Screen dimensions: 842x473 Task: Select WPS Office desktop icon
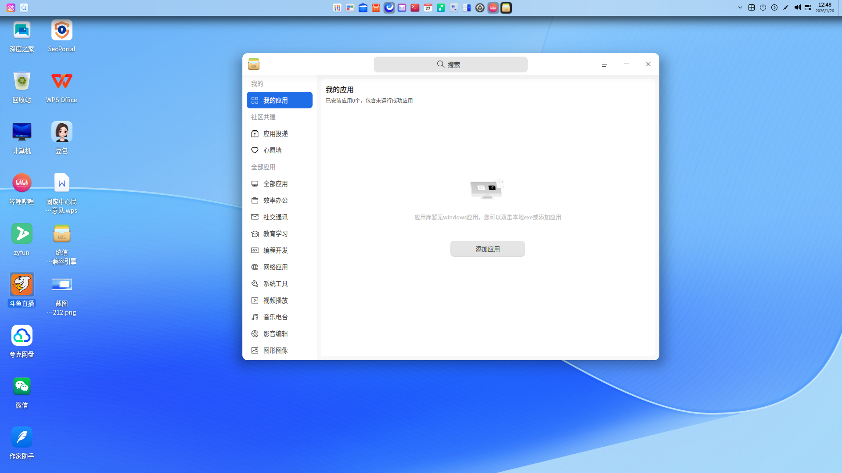61,87
